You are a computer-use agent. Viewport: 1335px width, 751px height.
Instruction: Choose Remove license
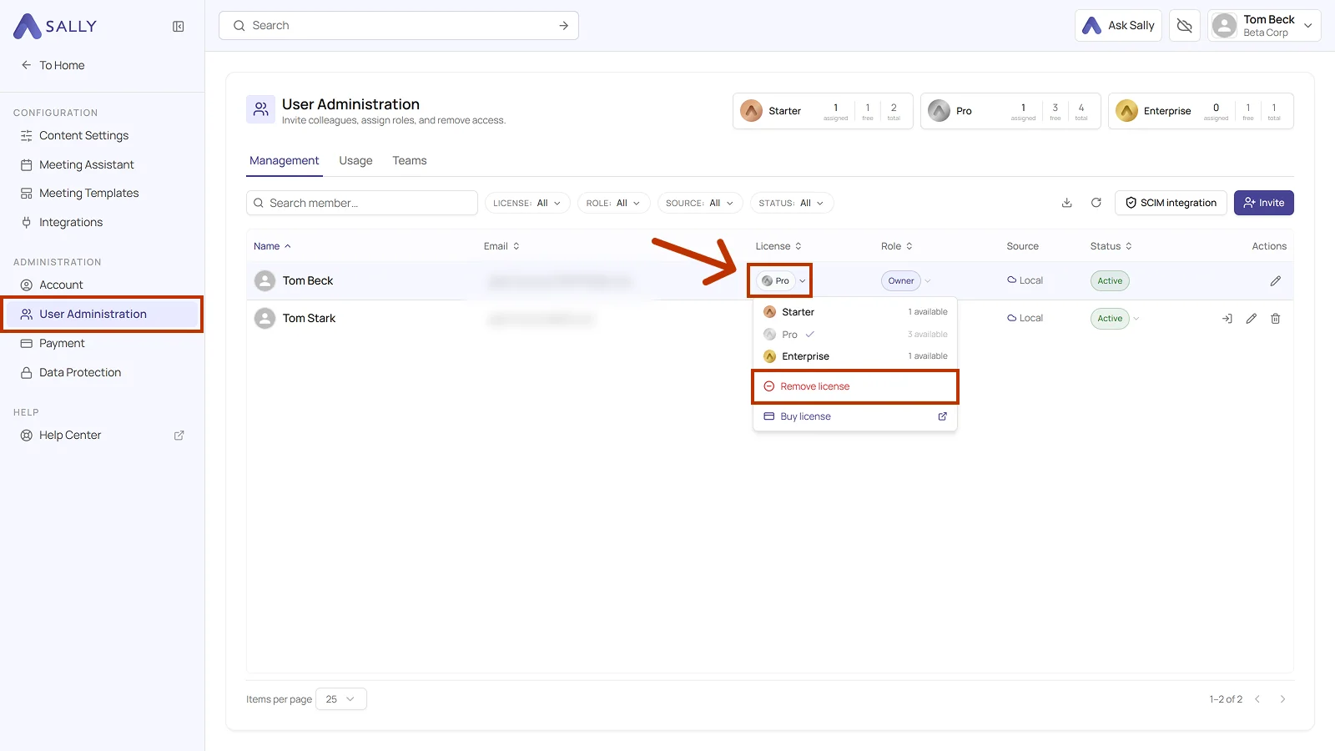(x=855, y=386)
